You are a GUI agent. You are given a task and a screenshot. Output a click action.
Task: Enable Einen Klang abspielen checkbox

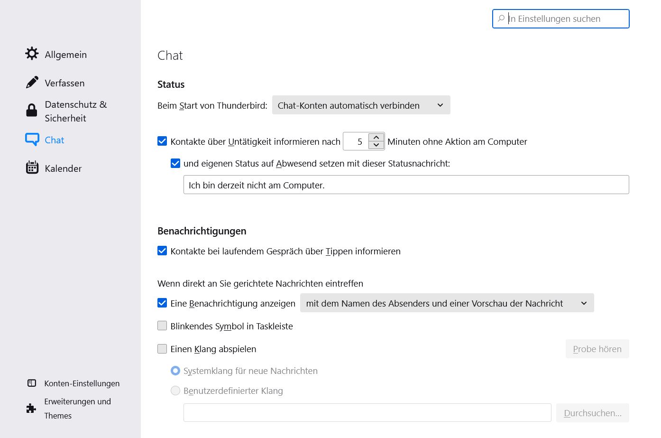tap(162, 349)
